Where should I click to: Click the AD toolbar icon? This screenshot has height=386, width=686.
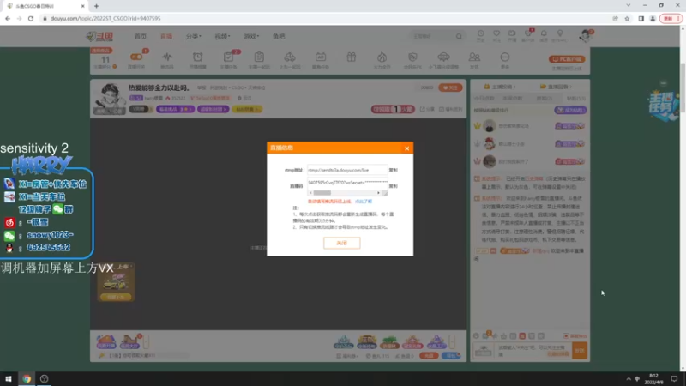[320, 57]
